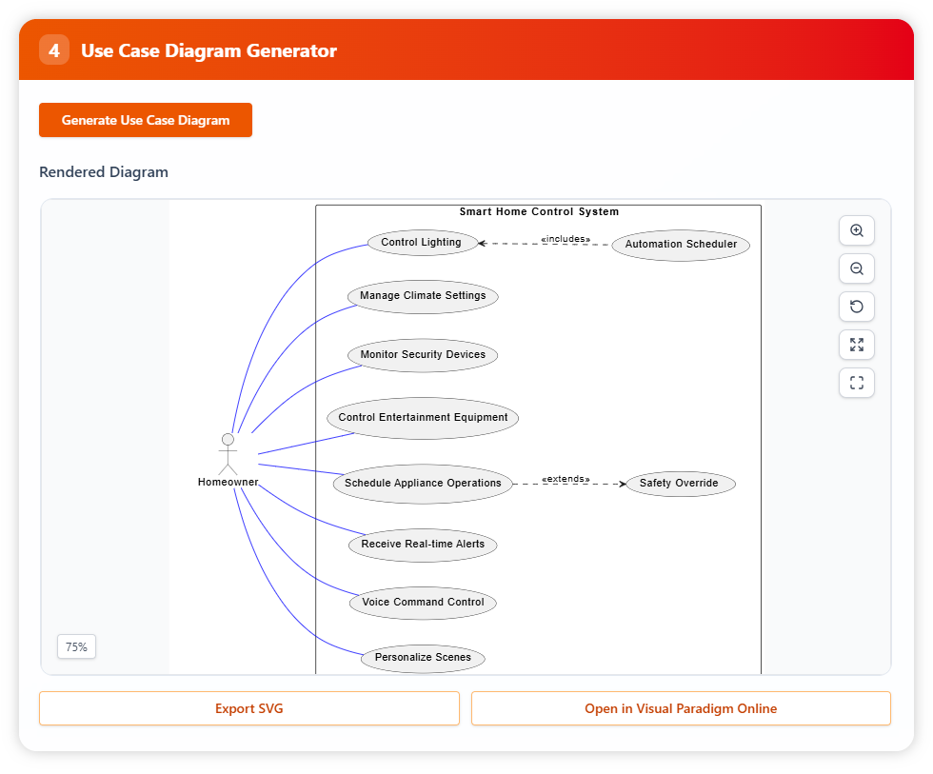Click the Homeowner actor figure
The width and height of the screenshot is (933, 774).
(228, 454)
